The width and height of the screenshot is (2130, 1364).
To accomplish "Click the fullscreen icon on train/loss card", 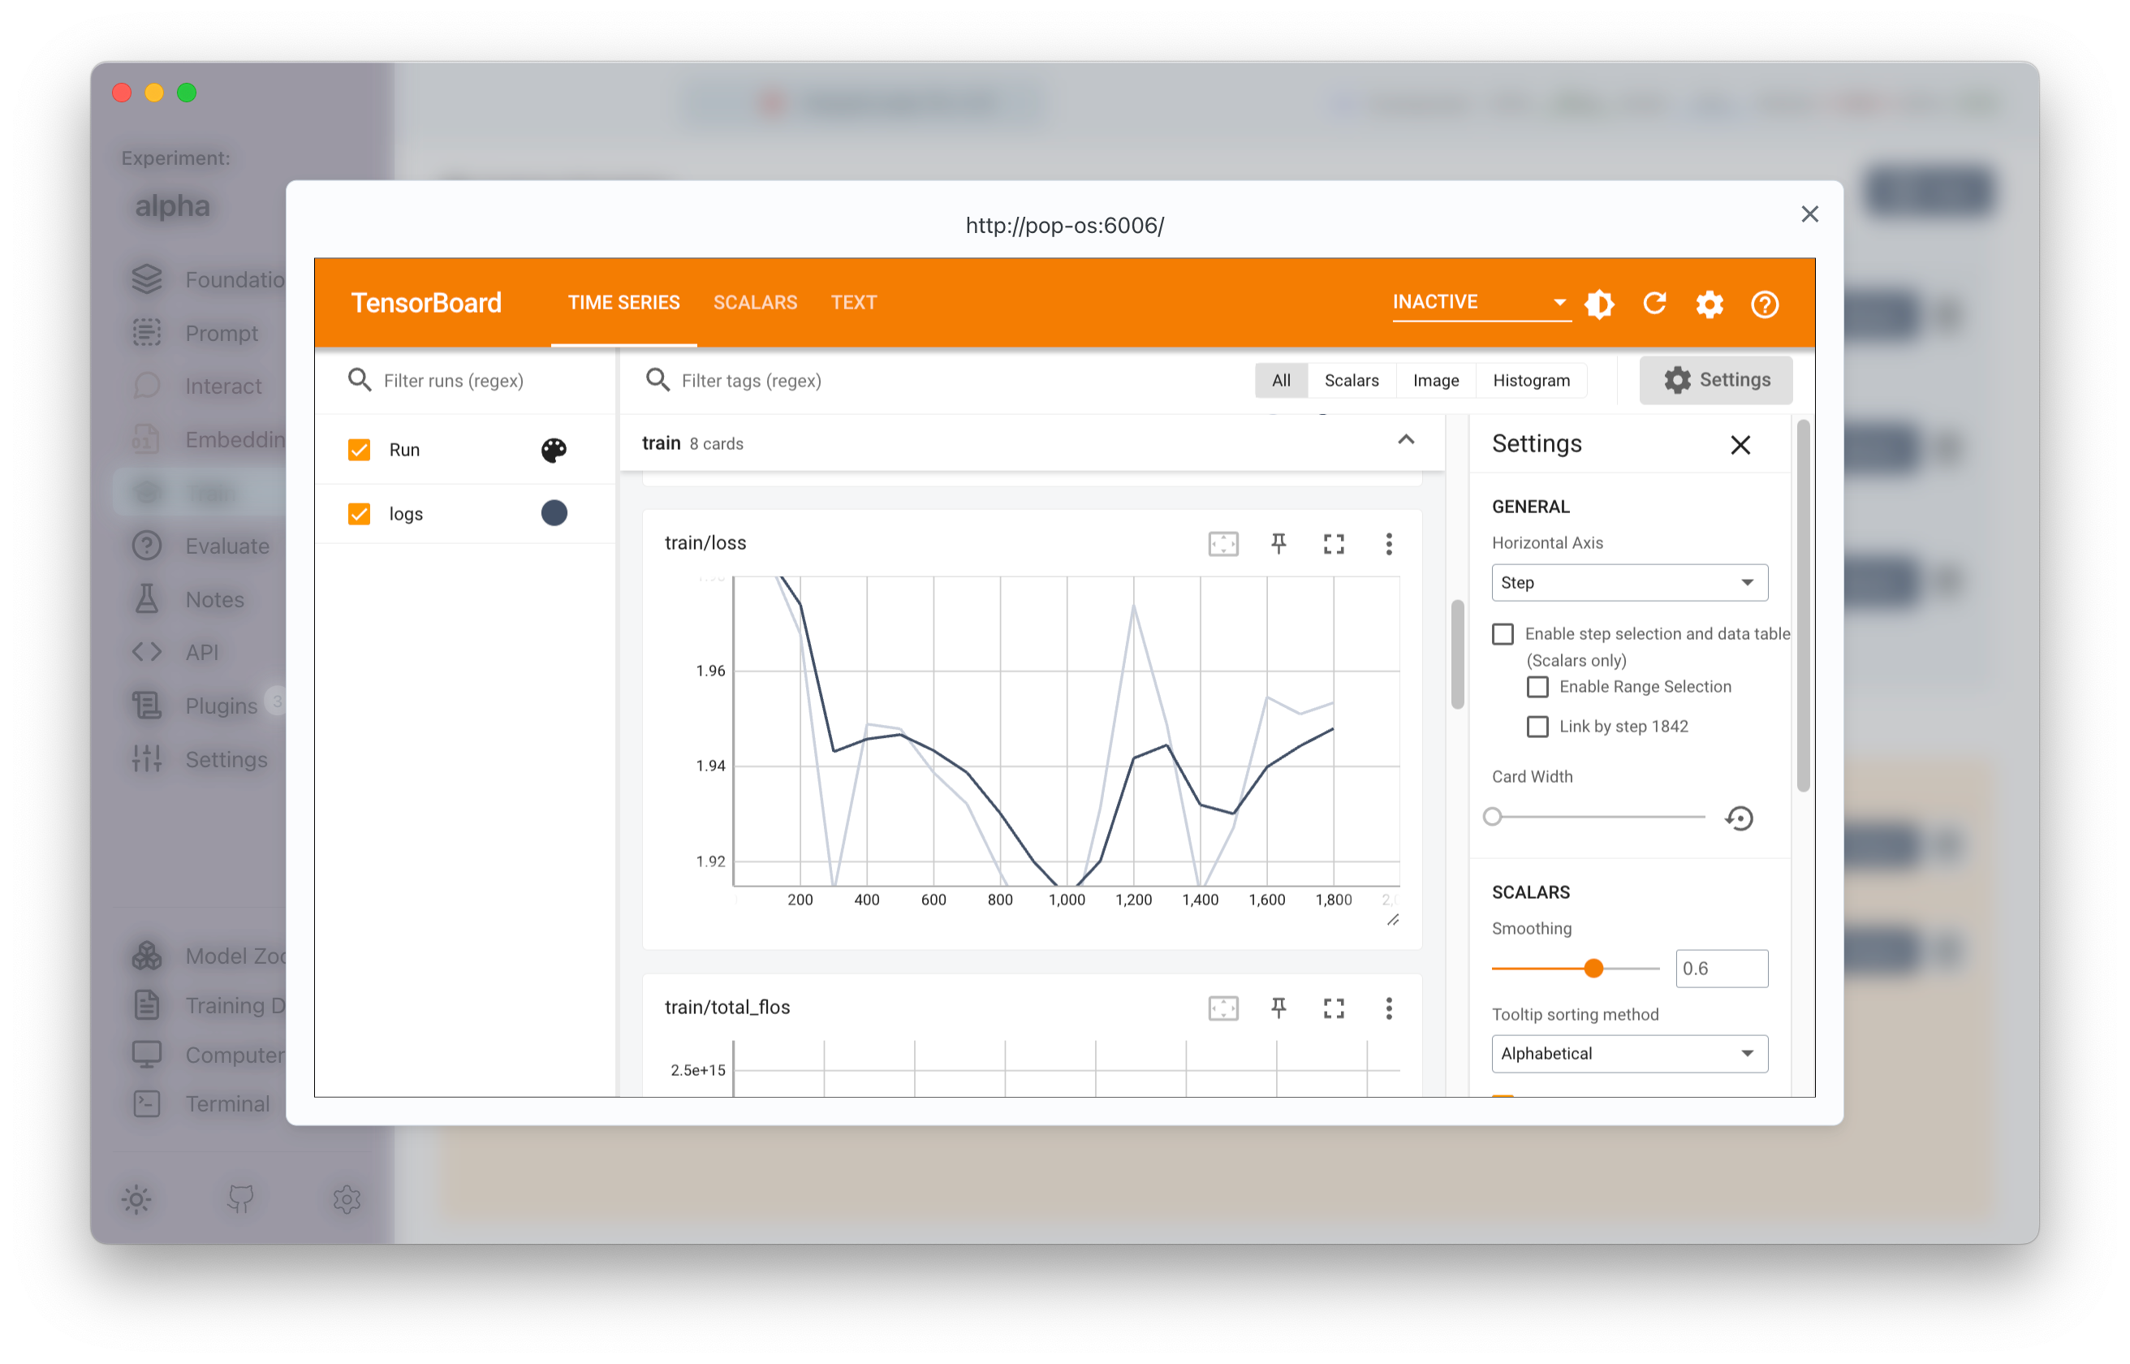I will 1334,542.
